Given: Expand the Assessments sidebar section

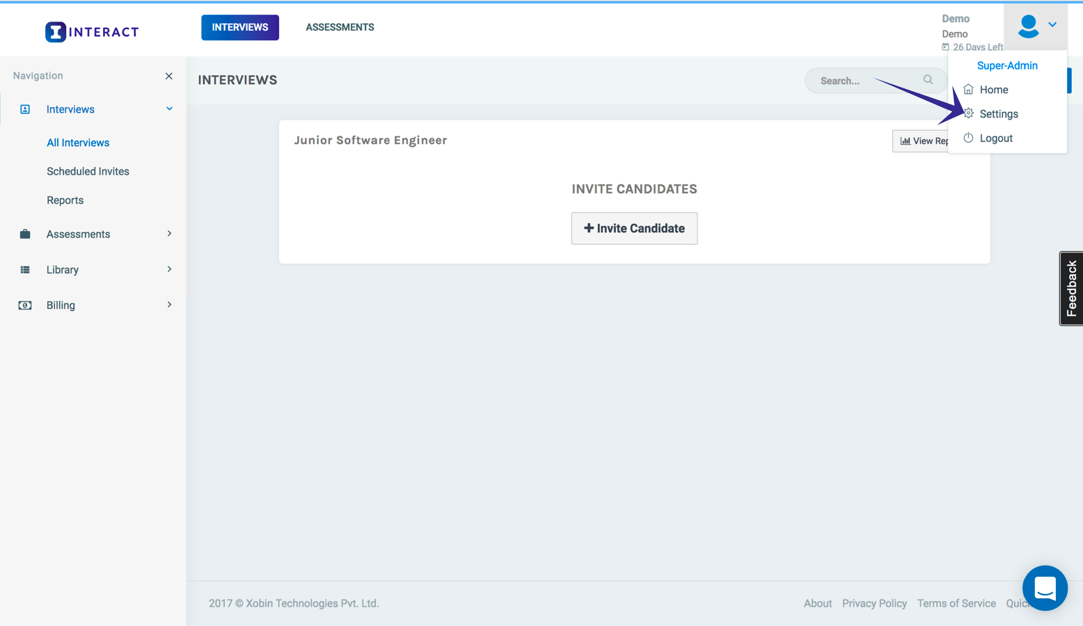Looking at the screenshot, I should coord(169,234).
